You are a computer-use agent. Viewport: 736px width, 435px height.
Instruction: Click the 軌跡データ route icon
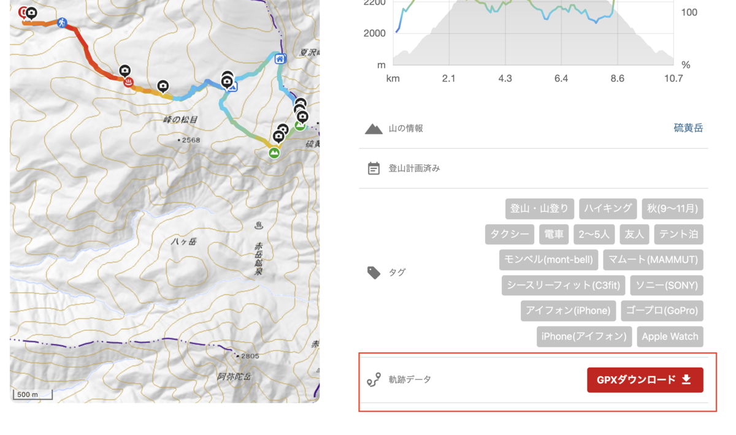374,380
